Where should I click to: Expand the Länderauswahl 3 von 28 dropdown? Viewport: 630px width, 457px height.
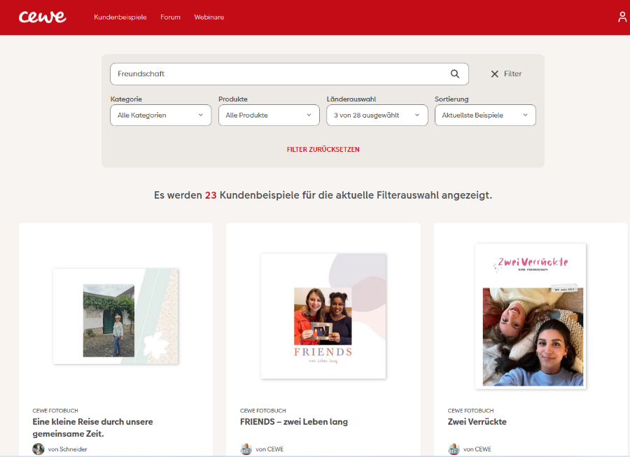tap(377, 115)
